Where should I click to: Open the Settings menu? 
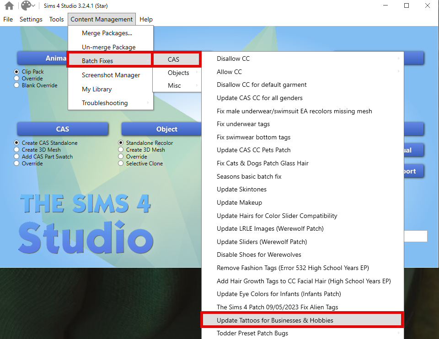click(31, 19)
